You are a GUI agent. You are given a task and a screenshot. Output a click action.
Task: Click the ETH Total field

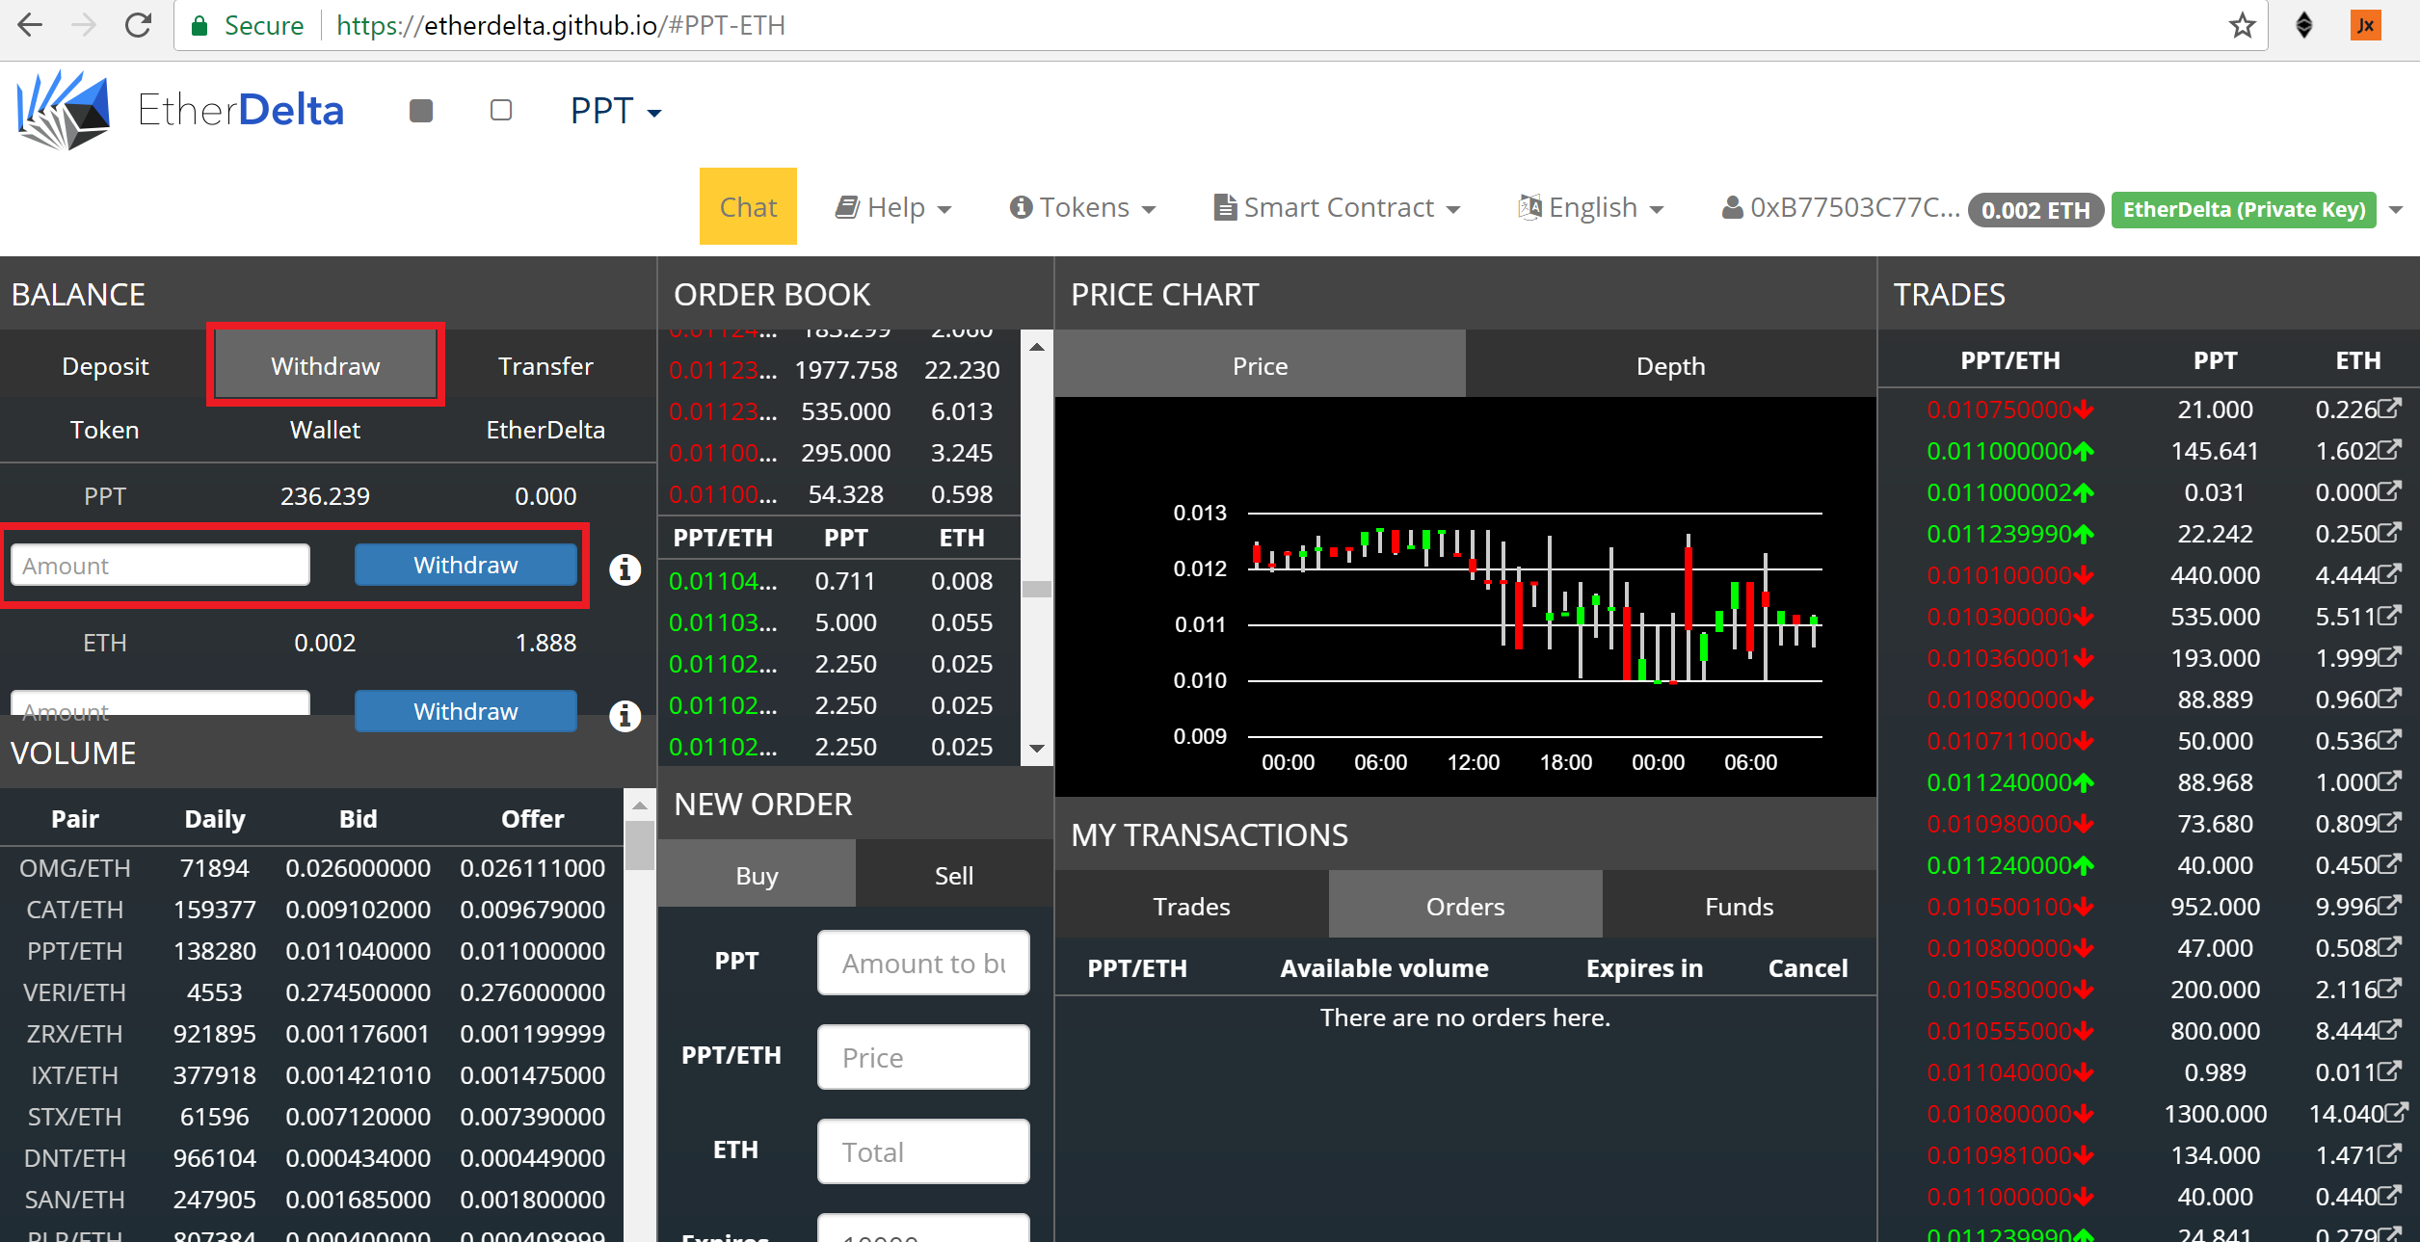pos(923,1151)
